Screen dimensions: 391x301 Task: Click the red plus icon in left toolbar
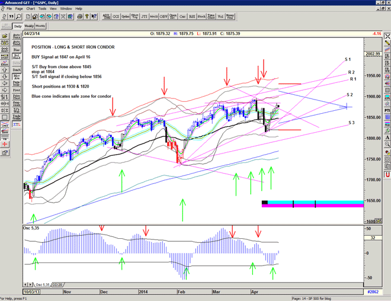(4, 143)
